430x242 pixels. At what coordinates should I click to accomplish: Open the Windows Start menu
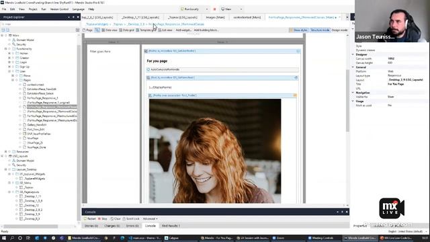(x=4, y=238)
